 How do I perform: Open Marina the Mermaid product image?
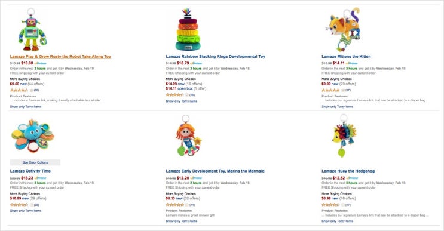pos(188,135)
